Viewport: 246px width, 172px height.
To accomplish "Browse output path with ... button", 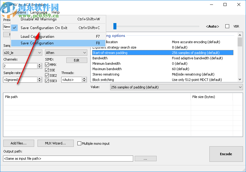I will (x=145, y=159).
